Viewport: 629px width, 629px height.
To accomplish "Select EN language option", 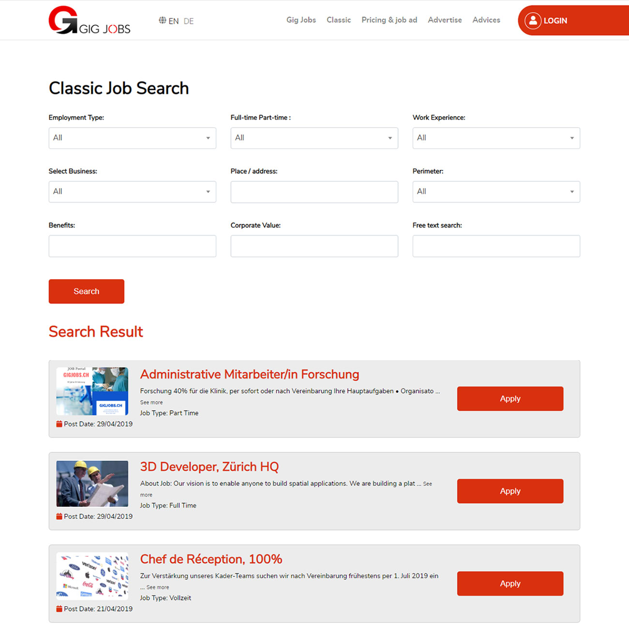I will point(174,21).
